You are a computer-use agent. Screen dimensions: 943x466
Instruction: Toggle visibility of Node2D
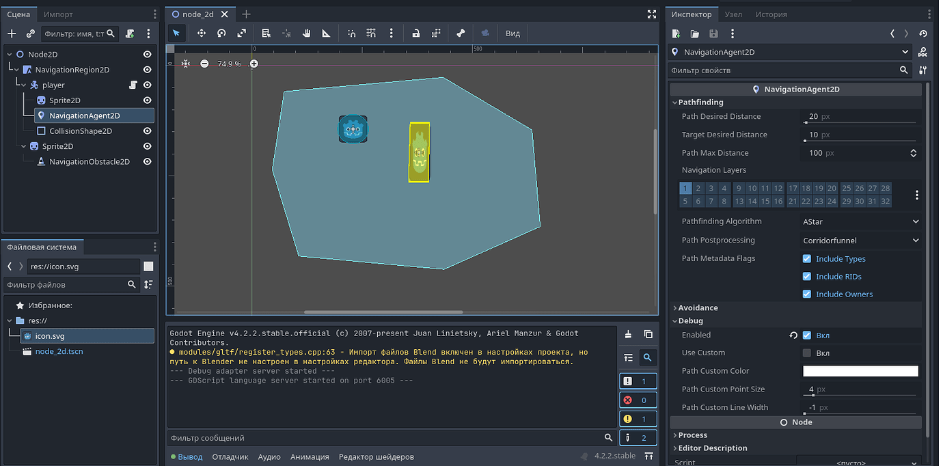147,54
